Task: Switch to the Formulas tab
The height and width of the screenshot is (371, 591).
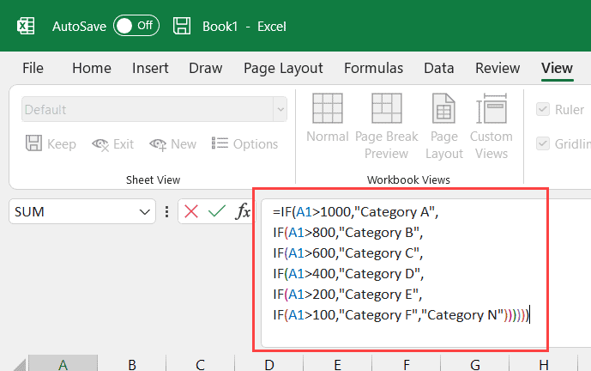Action: point(373,69)
